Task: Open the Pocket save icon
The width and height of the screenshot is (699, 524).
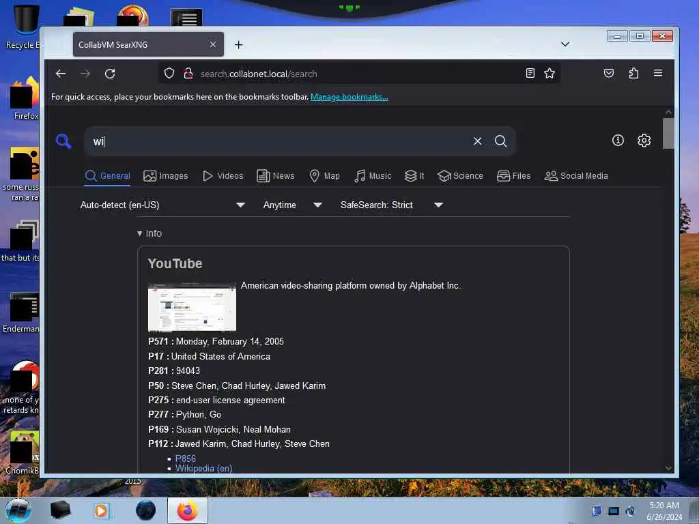Action: coord(609,73)
